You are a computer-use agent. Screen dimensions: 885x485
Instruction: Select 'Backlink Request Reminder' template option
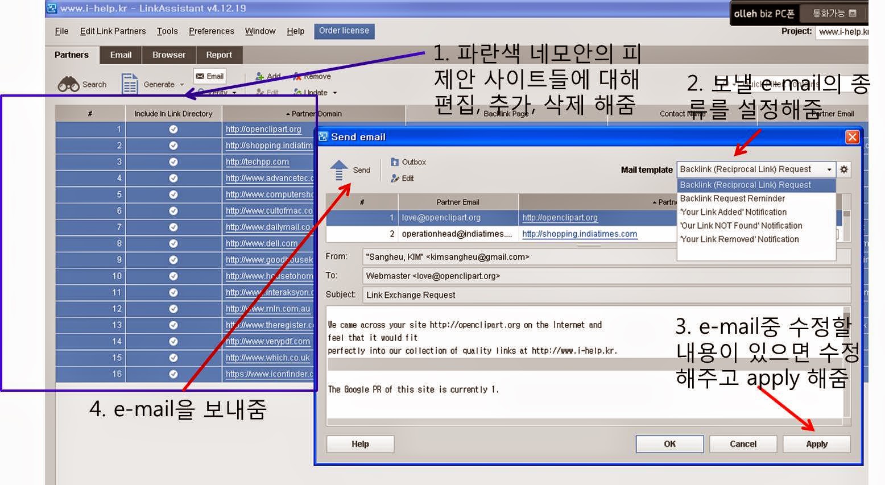pyautogui.click(x=733, y=198)
